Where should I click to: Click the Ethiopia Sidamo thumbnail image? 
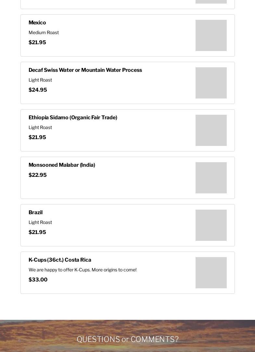click(x=211, y=130)
